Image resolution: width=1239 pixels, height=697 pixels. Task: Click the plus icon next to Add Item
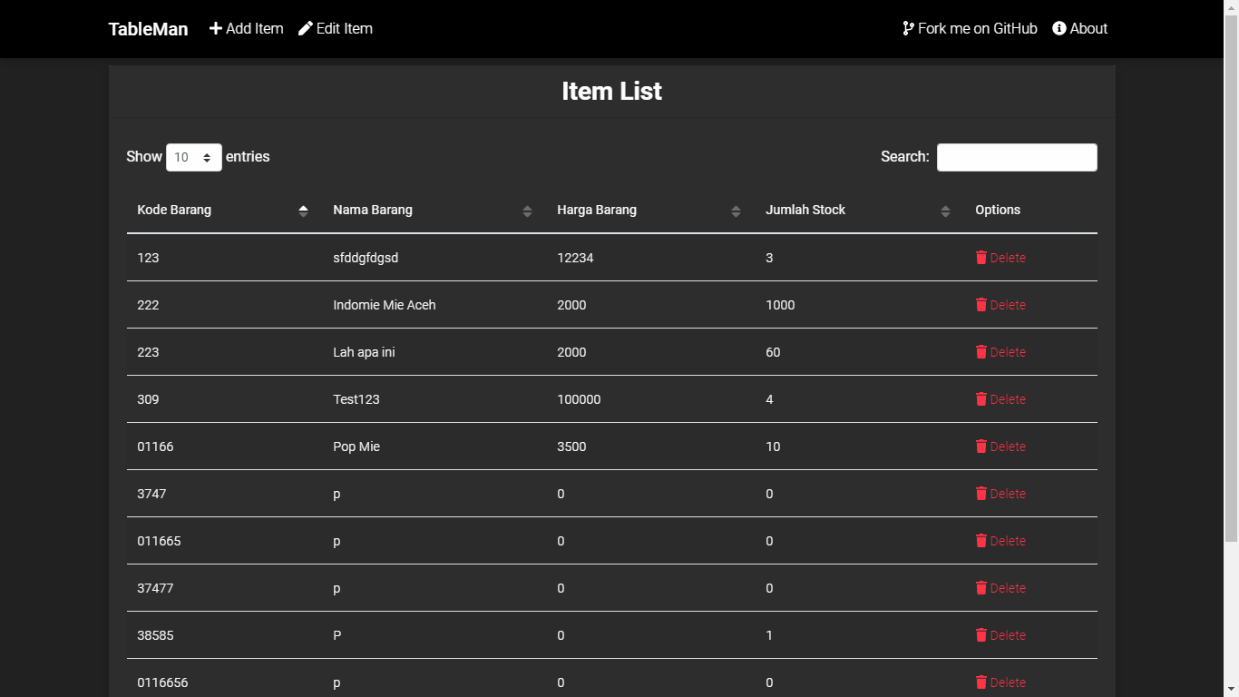214,28
